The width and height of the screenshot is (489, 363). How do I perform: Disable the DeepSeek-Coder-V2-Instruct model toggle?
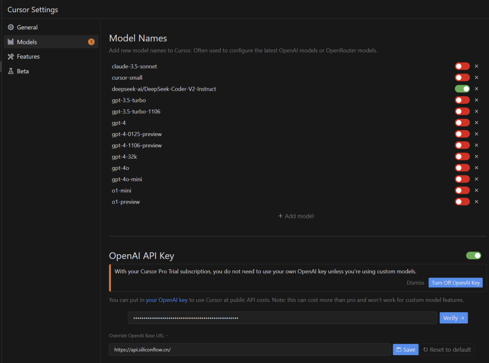(462, 89)
